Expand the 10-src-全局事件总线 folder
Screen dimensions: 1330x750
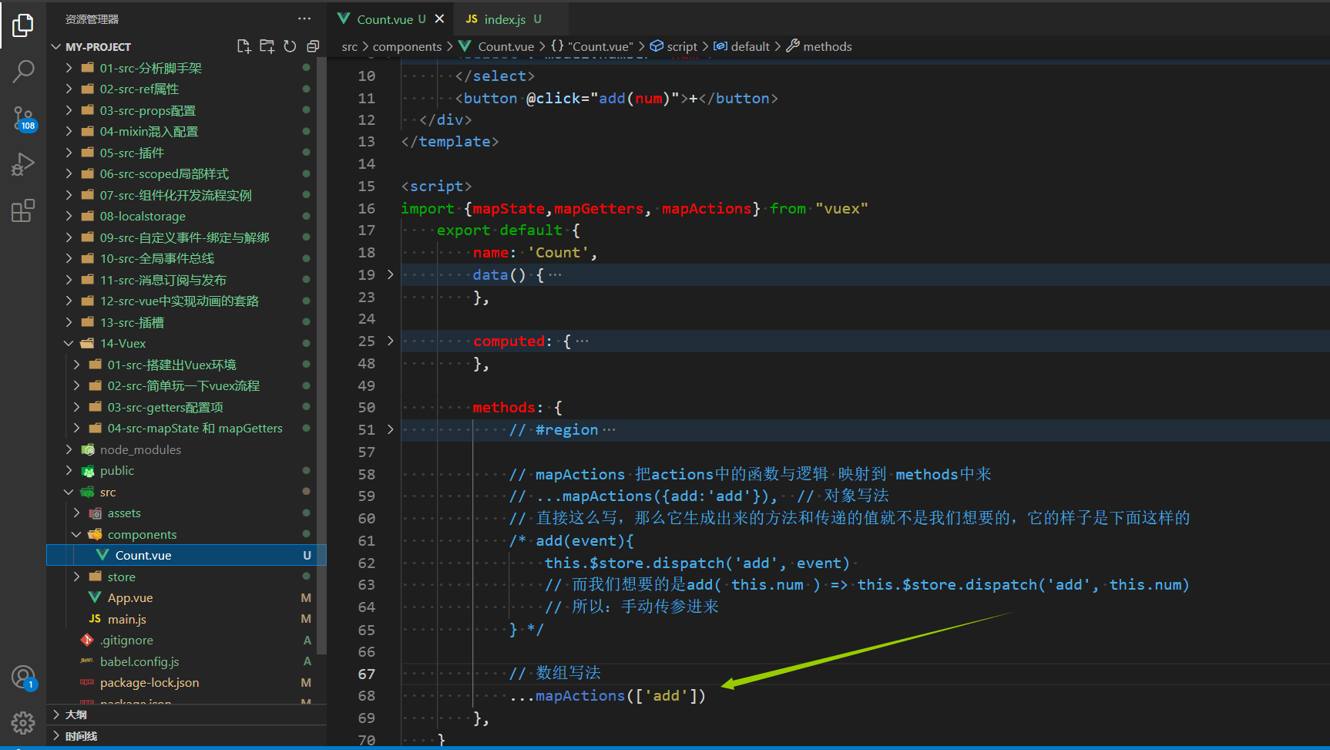pyautogui.click(x=69, y=258)
